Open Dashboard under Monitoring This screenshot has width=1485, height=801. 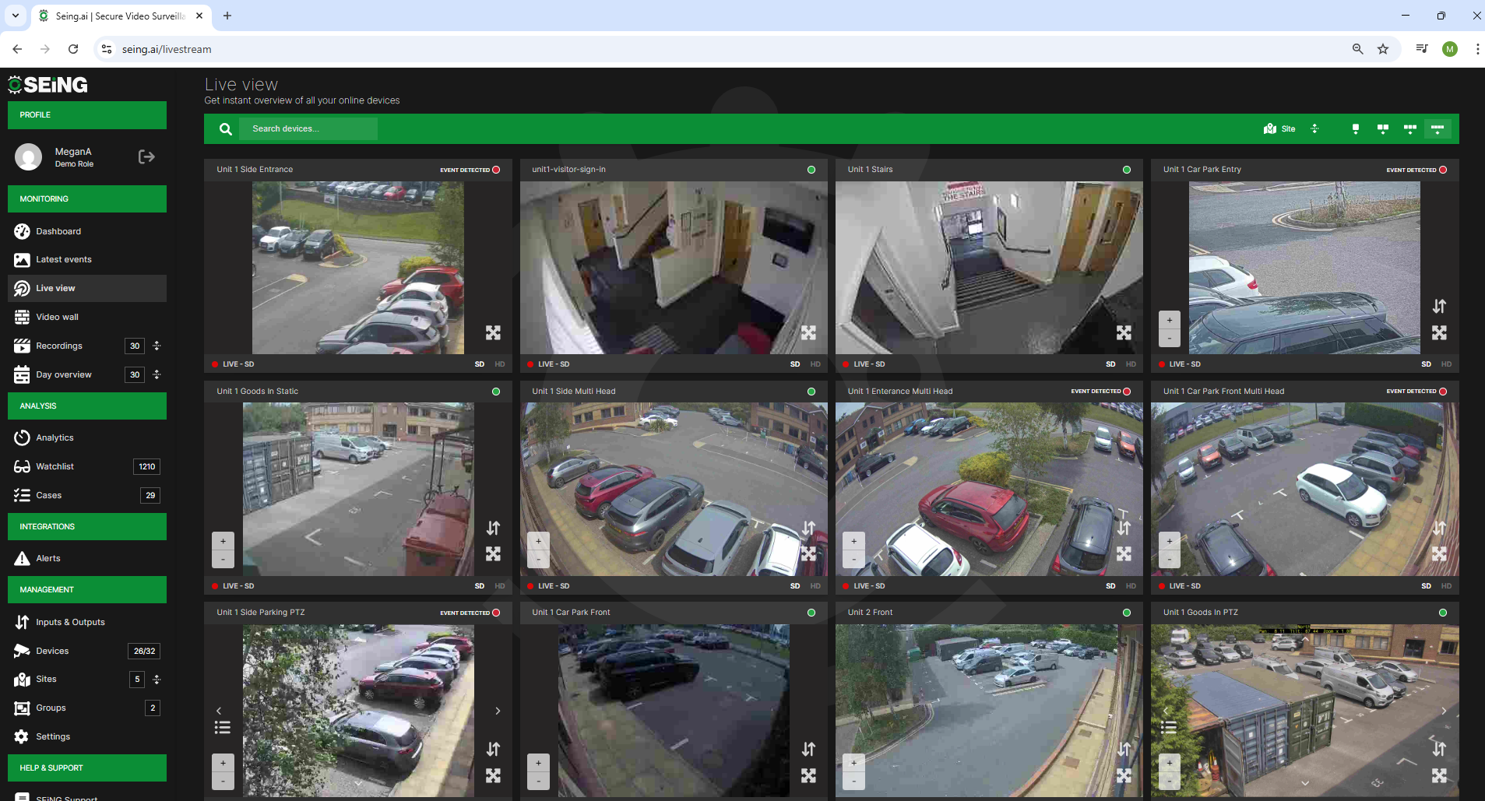click(58, 231)
